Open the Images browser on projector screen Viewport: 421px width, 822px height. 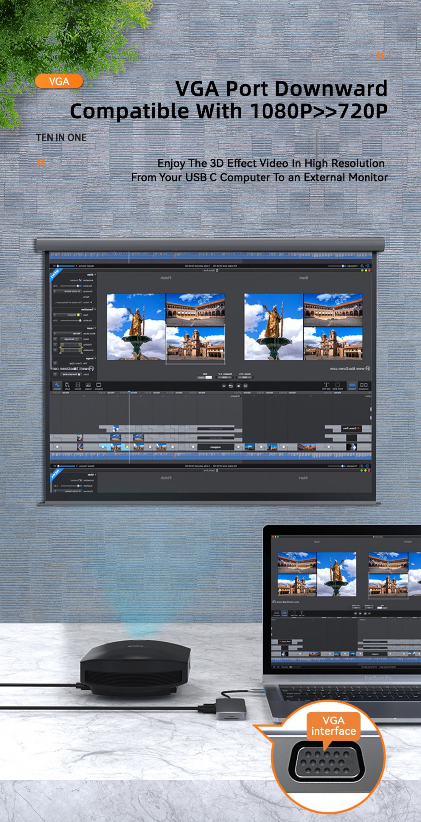point(88,386)
